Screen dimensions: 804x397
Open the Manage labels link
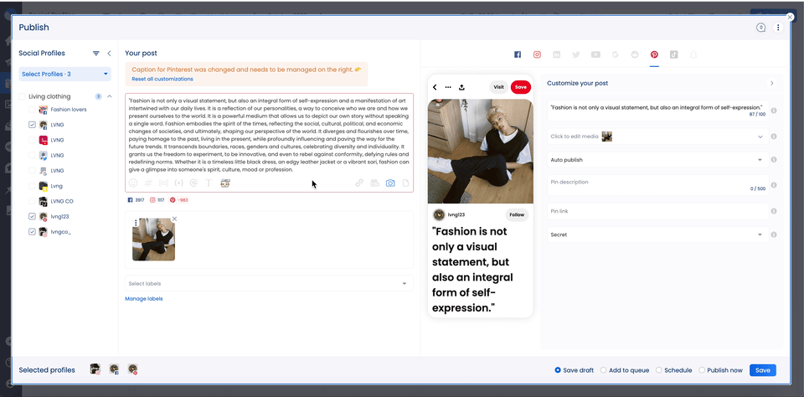pos(143,298)
